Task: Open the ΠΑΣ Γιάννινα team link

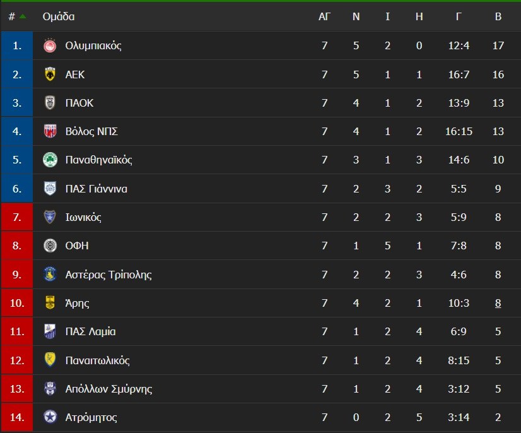Action: pos(97,189)
